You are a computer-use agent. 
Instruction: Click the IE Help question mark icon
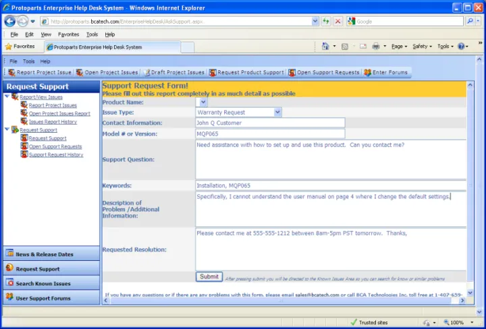(x=462, y=47)
